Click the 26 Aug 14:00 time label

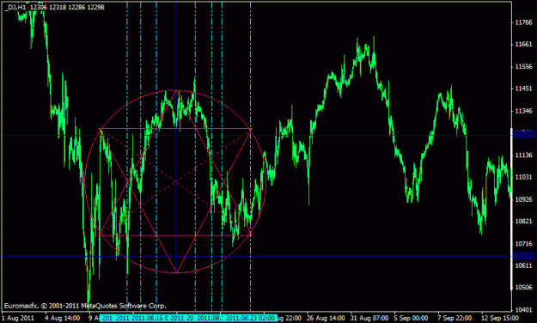click(326, 318)
